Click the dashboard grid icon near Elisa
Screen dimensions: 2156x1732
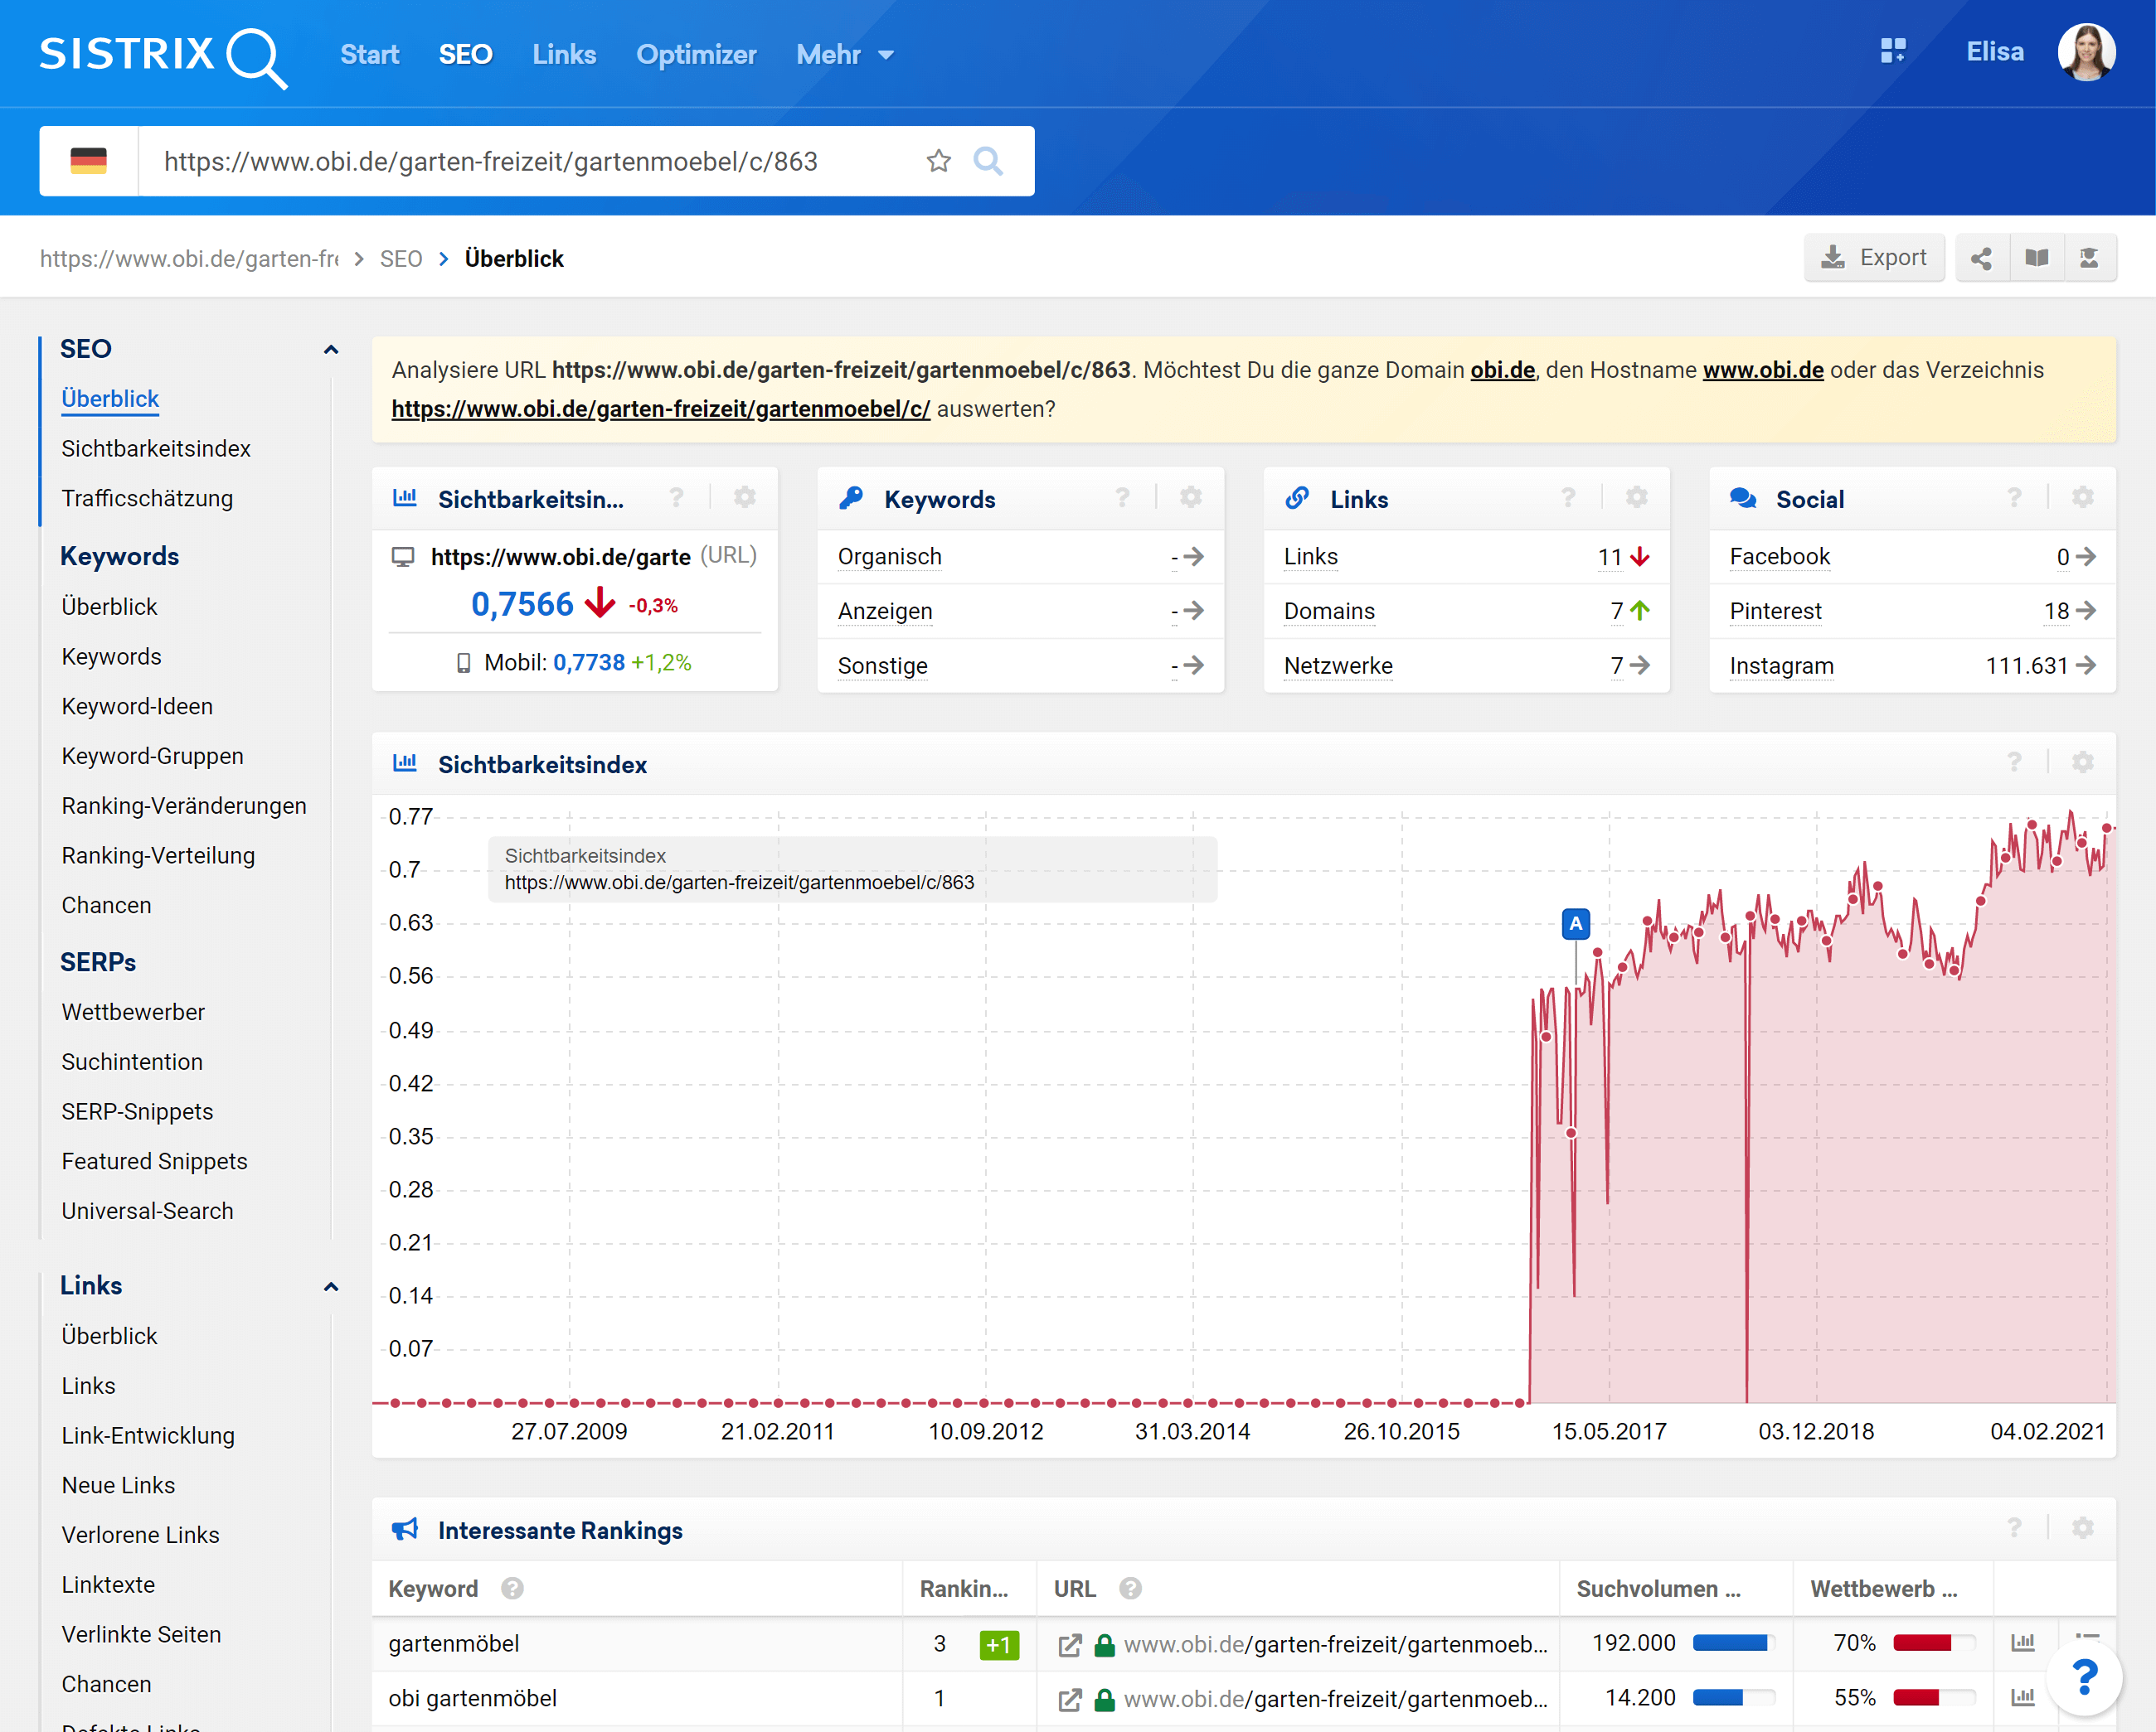tap(1892, 52)
